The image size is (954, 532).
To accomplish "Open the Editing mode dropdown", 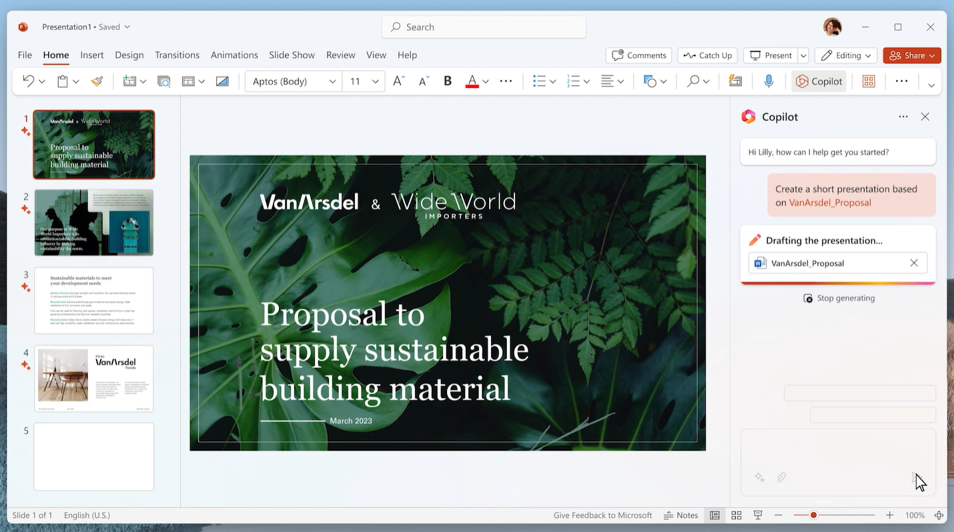I will point(846,55).
